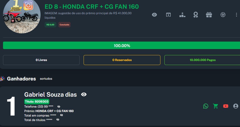Open the three-dot more options menu
Viewport: 240px width, 127px height.
pyautogui.click(x=236, y=15)
